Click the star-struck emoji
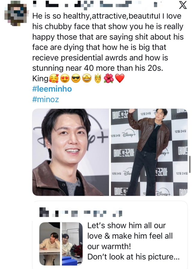This screenshot has width=192, height=269. (86, 79)
